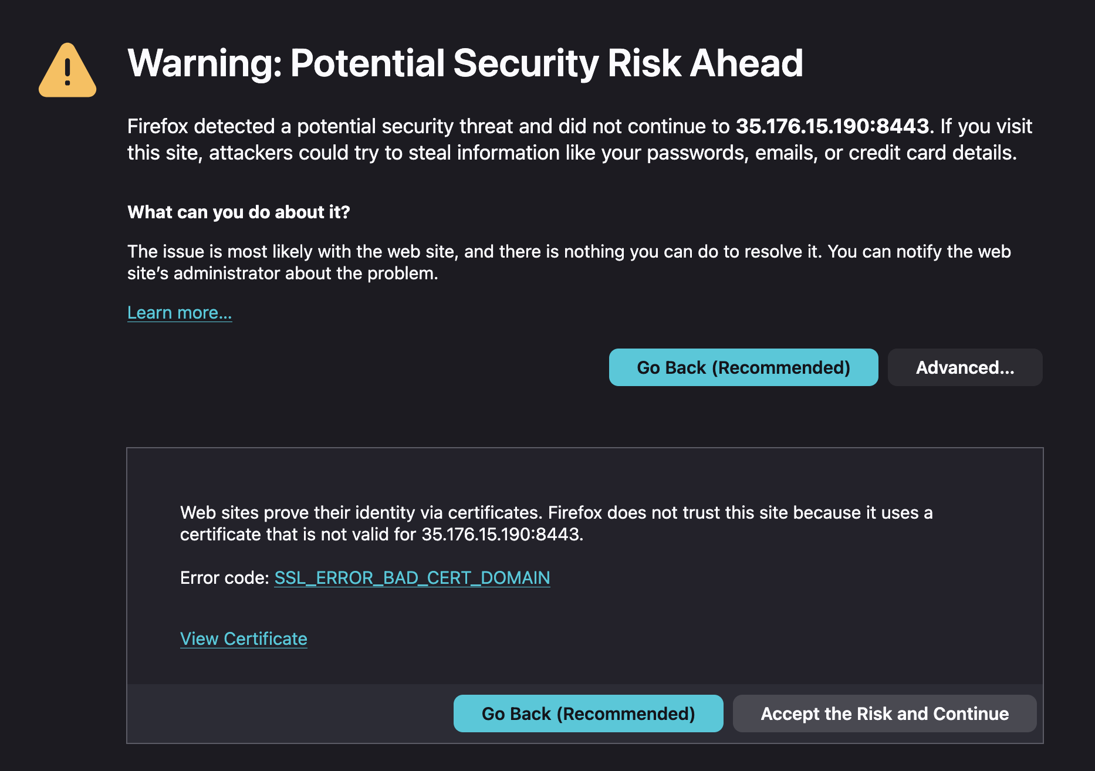1095x771 pixels.
Task: Click the 'What can you do about it?' heading
Action: [238, 212]
